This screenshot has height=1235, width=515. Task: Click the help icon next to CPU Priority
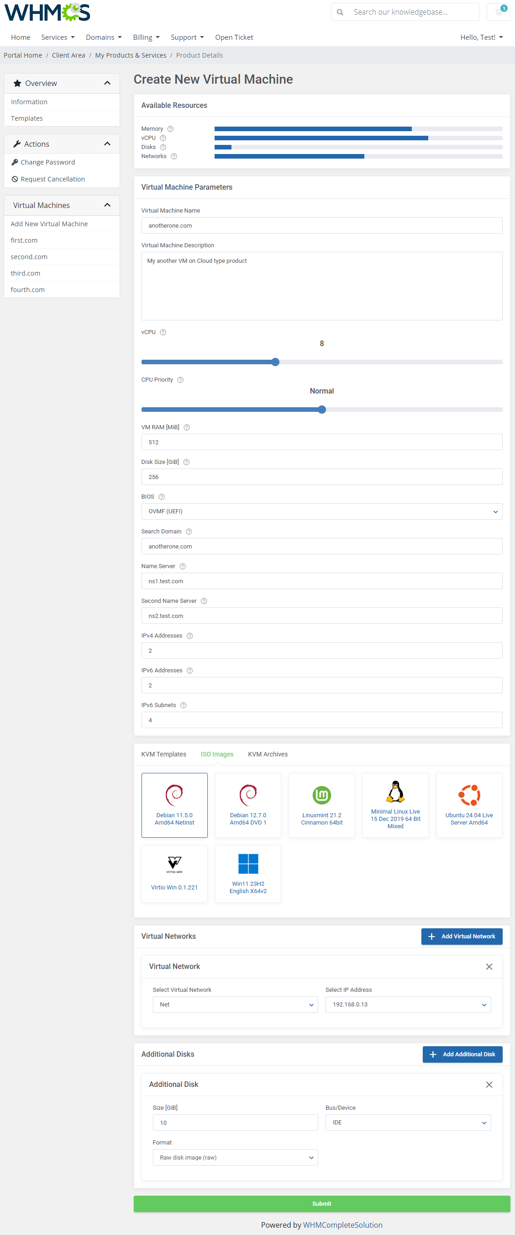181,380
